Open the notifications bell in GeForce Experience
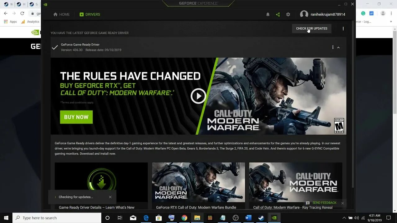The width and height of the screenshot is (397, 223). [268, 14]
